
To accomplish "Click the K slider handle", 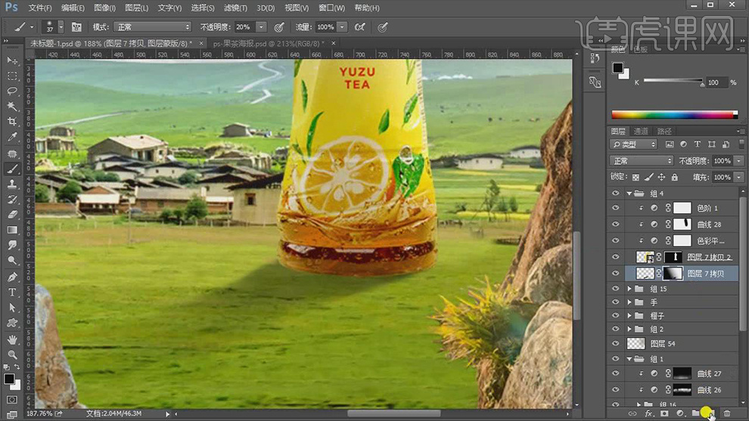I will click(x=701, y=85).
